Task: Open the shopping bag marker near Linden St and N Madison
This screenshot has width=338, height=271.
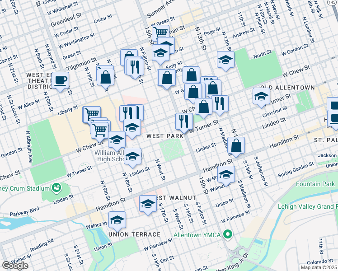Action: pyautogui.click(x=236, y=145)
